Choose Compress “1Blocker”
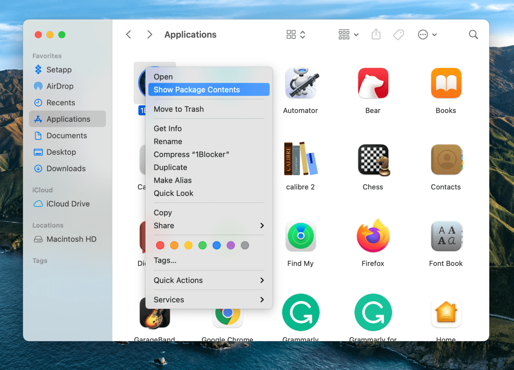The height and width of the screenshot is (370, 514). [209, 154]
